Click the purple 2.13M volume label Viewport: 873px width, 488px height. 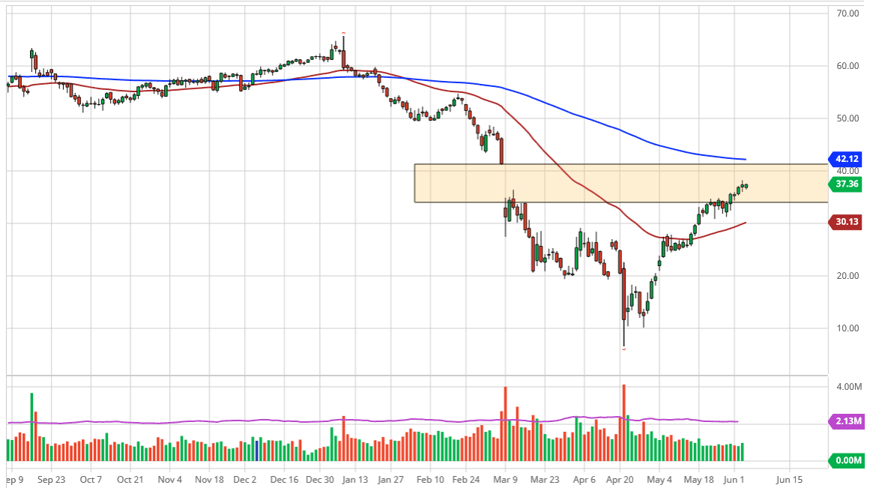pos(848,421)
